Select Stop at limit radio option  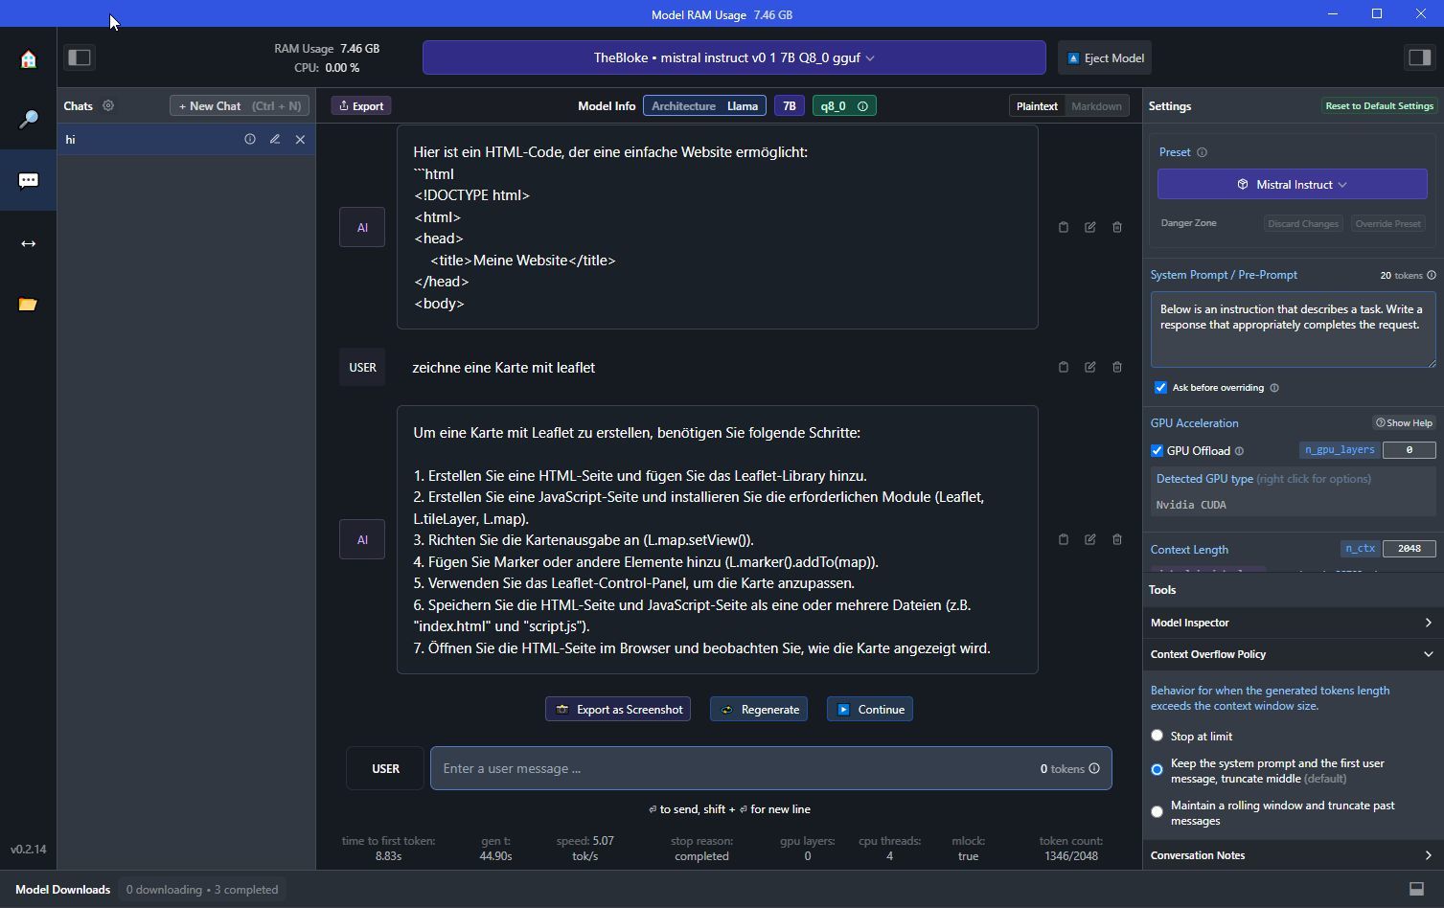click(x=1157, y=736)
